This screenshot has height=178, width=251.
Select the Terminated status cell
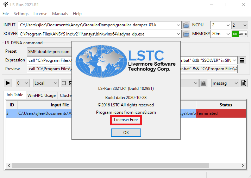coord(221,113)
